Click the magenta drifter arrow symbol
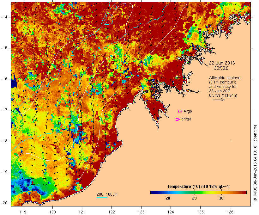The image size is (259, 215). point(178,120)
